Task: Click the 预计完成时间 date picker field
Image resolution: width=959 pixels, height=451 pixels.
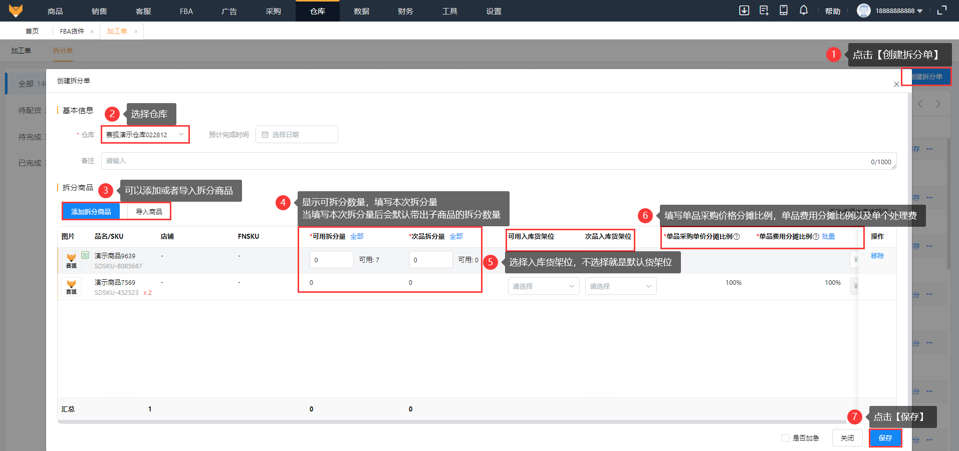Action: [297, 135]
